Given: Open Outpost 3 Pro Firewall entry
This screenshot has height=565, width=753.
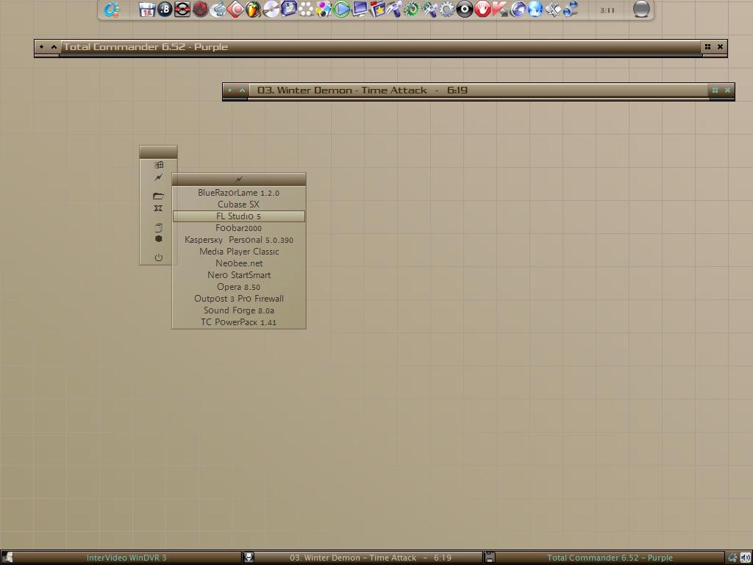Looking at the screenshot, I should click(239, 299).
